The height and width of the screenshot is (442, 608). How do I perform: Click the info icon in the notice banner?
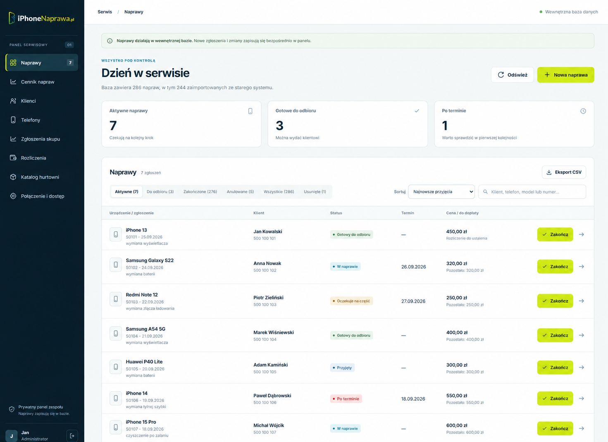point(110,41)
